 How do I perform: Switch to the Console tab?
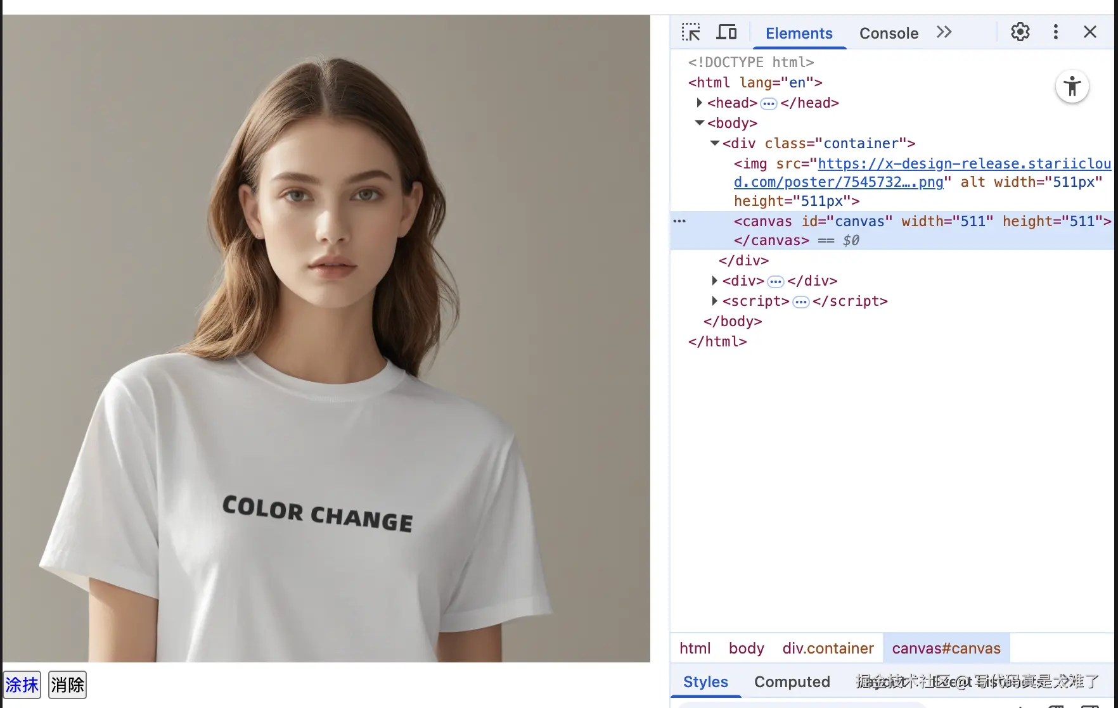(x=889, y=34)
